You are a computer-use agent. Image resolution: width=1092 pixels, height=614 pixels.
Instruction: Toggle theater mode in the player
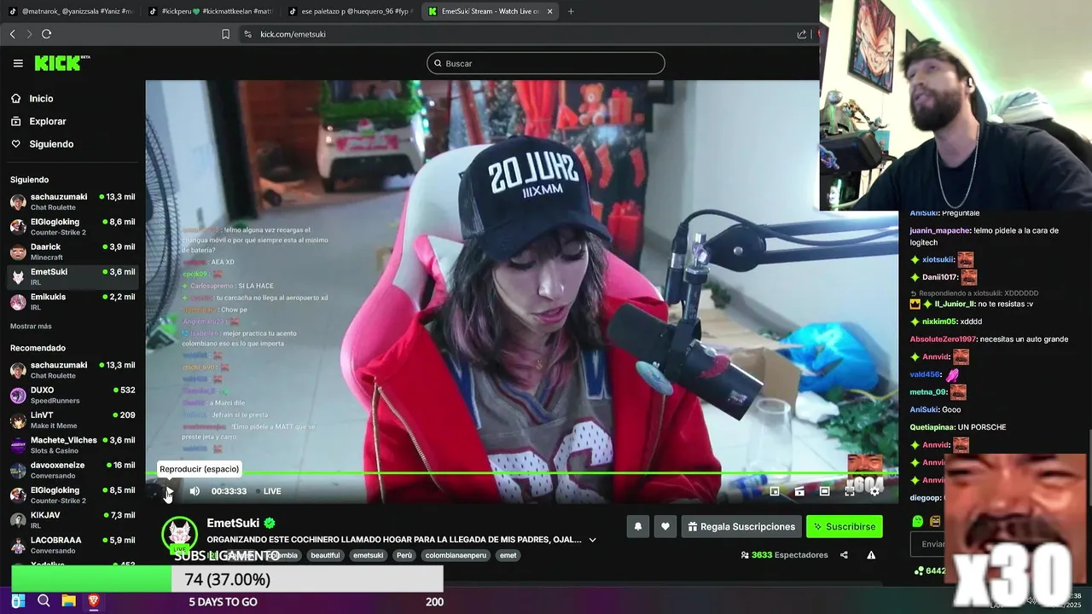824,491
